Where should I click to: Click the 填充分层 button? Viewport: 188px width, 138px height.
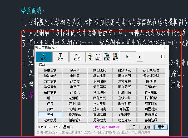[x=125, y=87]
